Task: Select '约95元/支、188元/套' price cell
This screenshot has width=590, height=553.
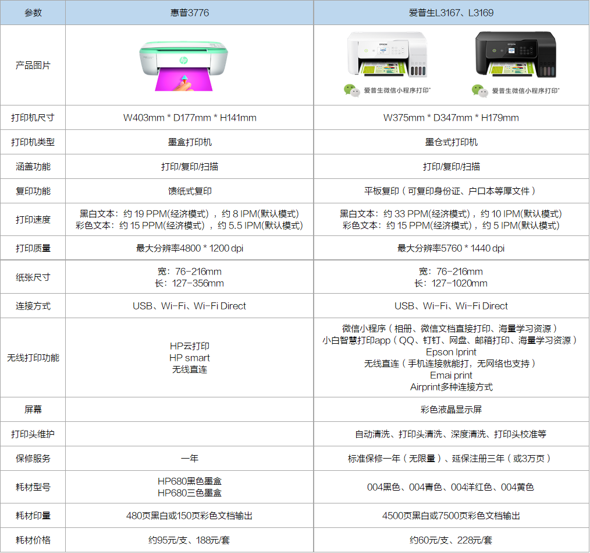Action: click(190, 540)
